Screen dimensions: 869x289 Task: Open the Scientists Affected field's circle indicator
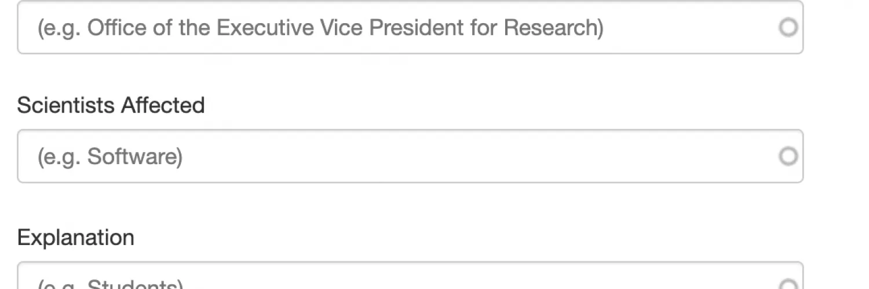tap(788, 156)
